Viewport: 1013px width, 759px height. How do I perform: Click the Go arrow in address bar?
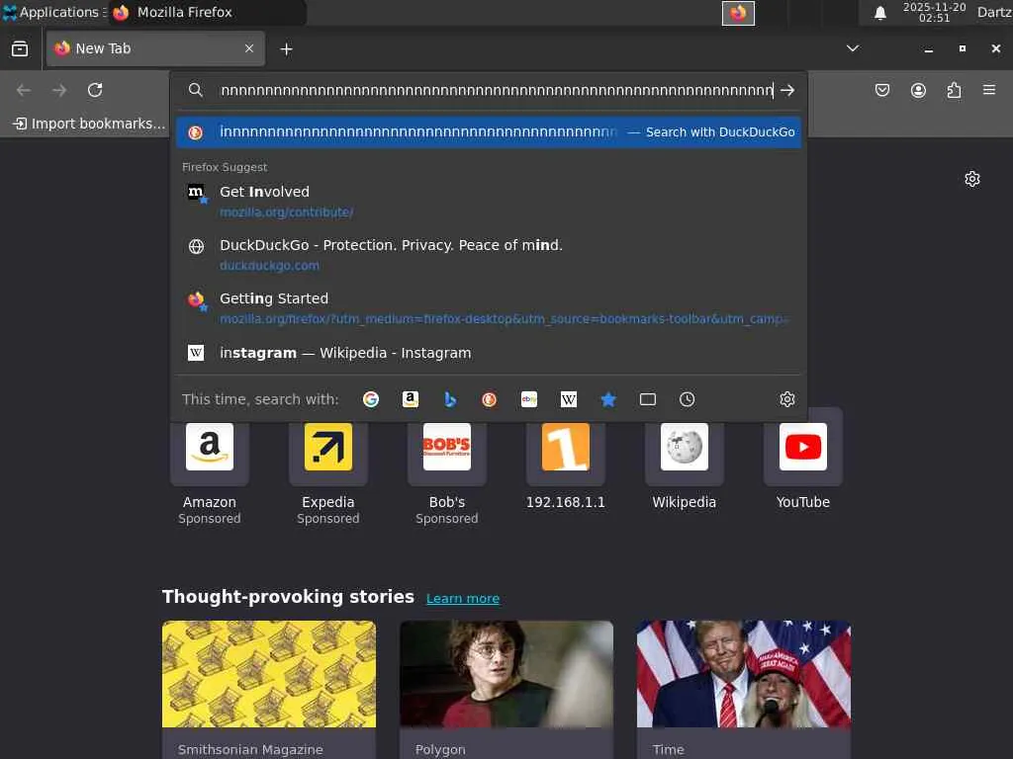click(786, 90)
